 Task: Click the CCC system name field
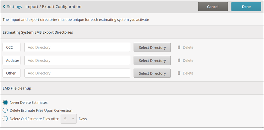12,47
